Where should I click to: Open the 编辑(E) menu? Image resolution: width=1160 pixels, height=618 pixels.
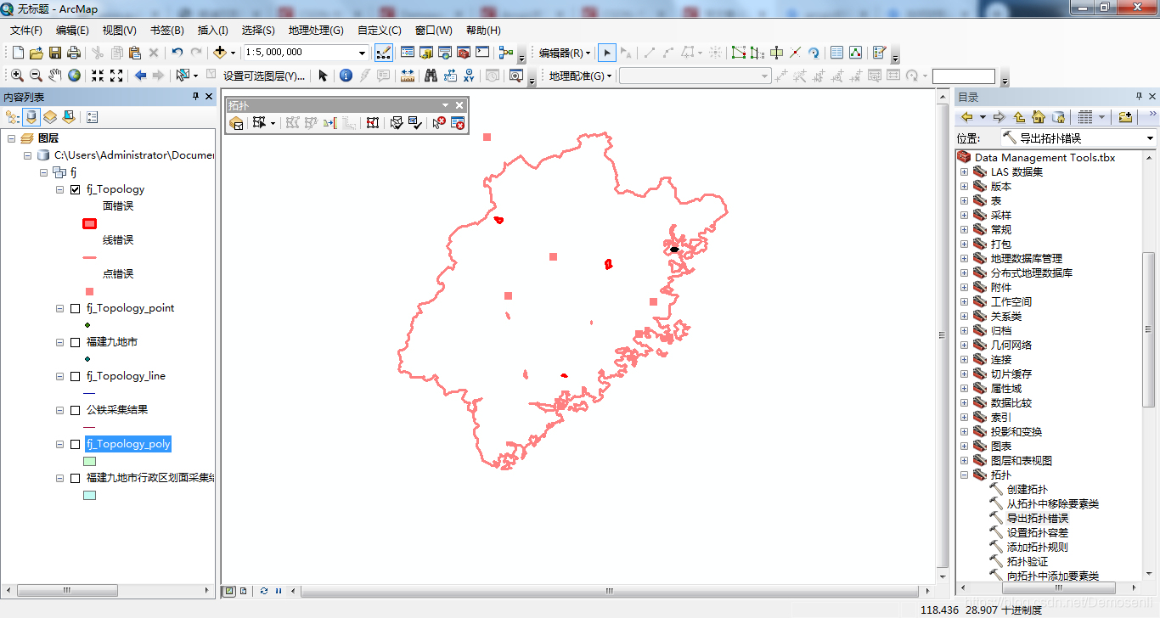coord(72,31)
